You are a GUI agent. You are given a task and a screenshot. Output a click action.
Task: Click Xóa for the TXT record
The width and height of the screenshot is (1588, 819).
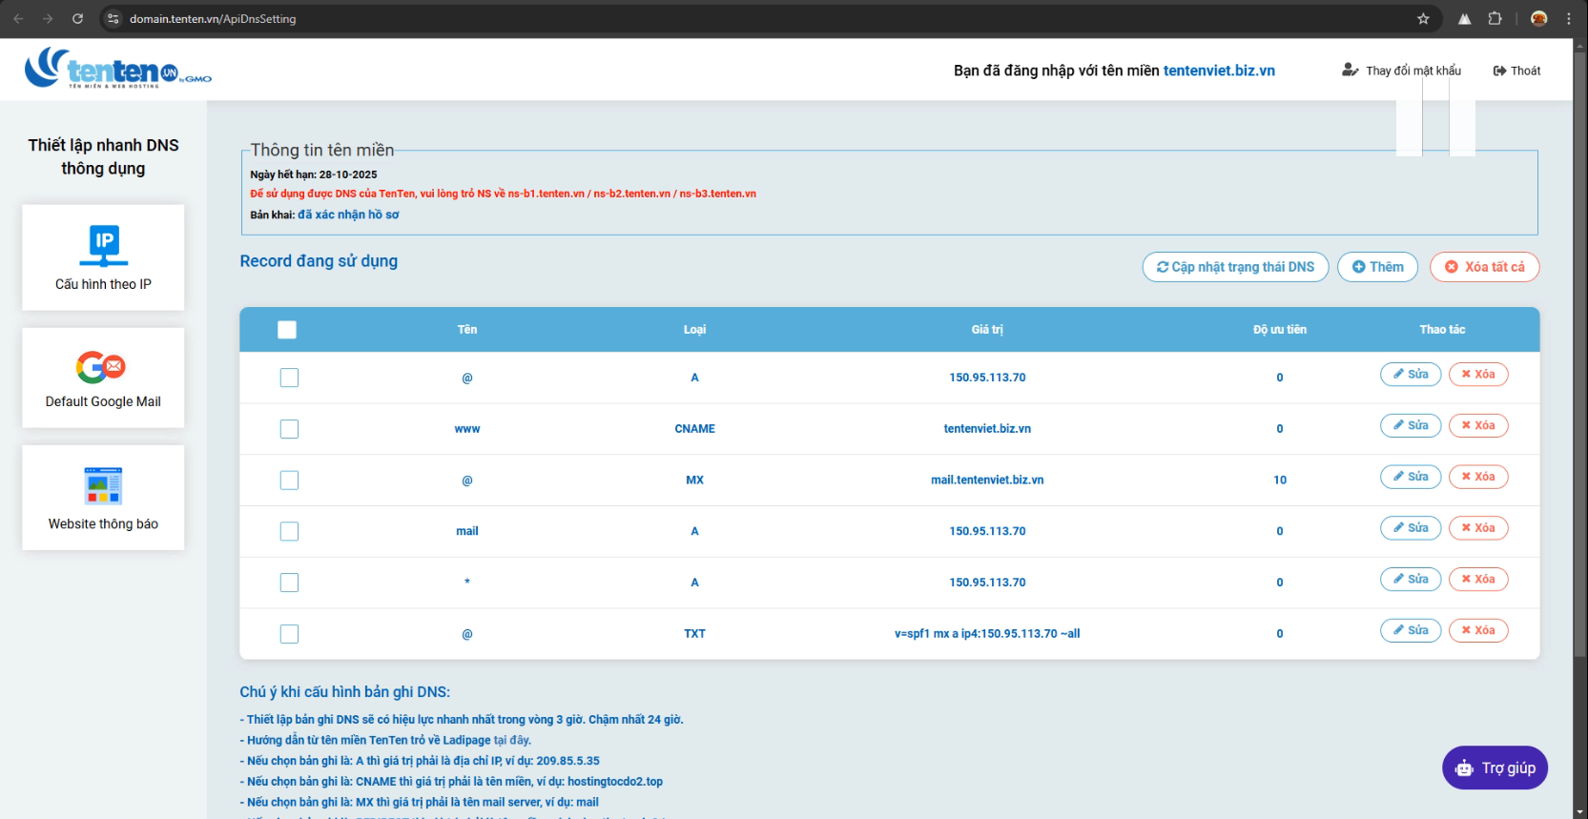(1478, 630)
